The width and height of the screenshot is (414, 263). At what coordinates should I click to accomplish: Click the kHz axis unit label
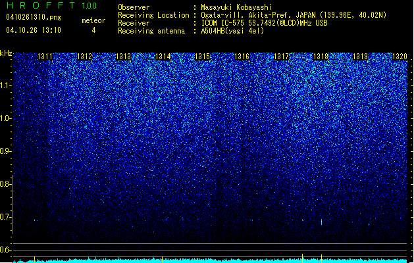point(6,53)
